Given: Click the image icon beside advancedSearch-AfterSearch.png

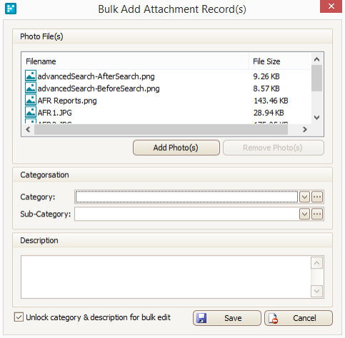Looking at the screenshot, I should [31, 76].
